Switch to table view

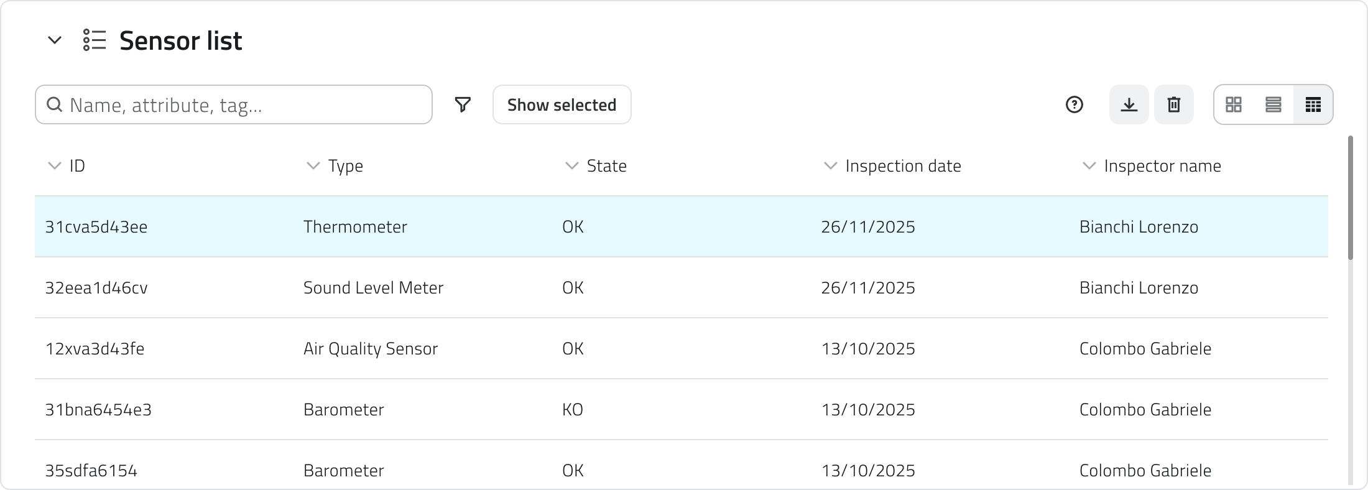[x=1313, y=104]
